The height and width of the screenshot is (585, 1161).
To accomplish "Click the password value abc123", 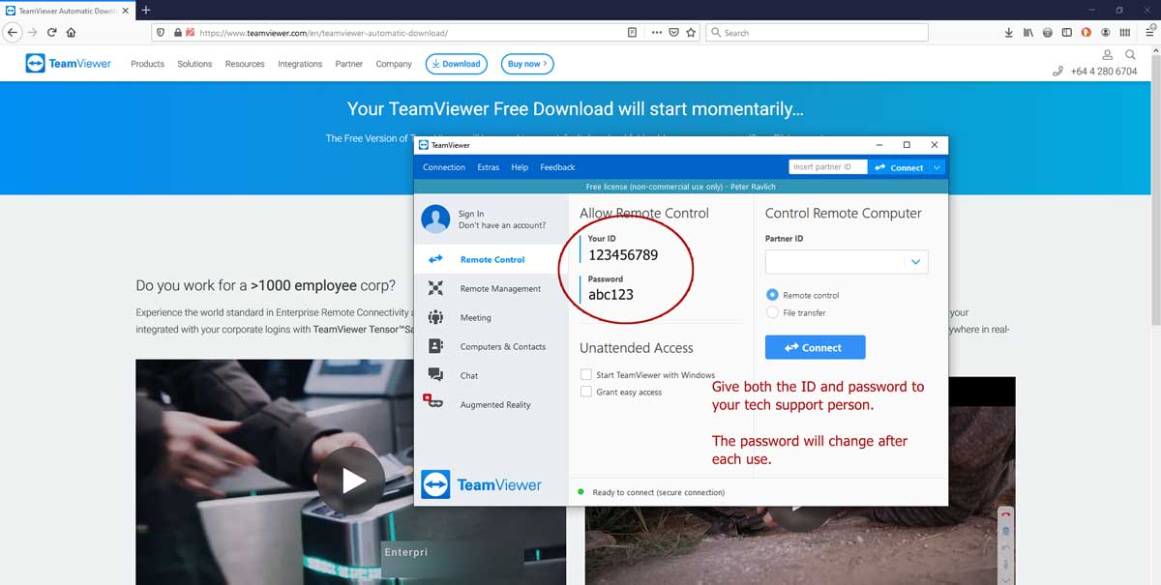I will pyautogui.click(x=610, y=294).
